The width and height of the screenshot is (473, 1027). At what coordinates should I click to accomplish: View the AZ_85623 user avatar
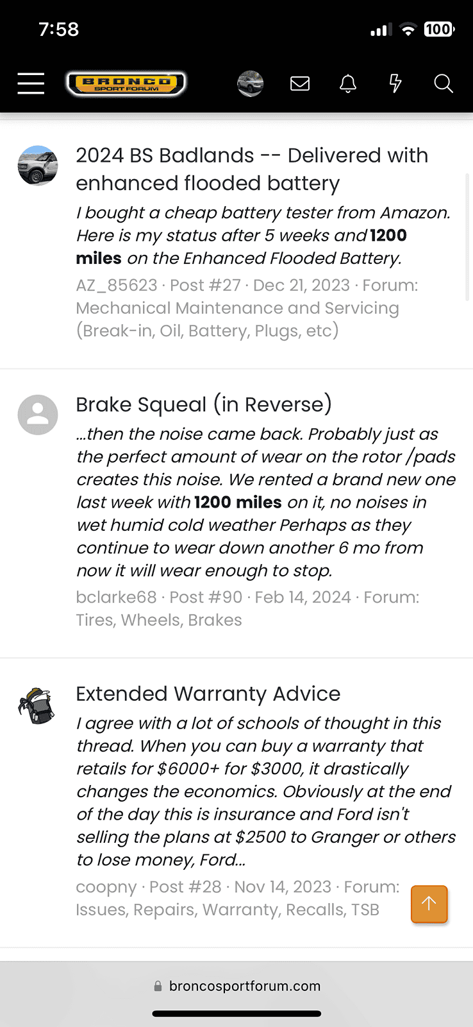pyautogui.click(x=38, y=166)
